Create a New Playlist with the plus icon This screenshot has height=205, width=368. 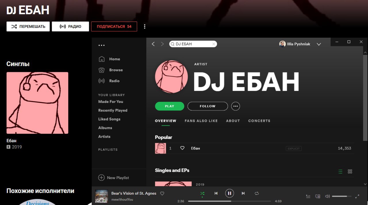(101, 178)
